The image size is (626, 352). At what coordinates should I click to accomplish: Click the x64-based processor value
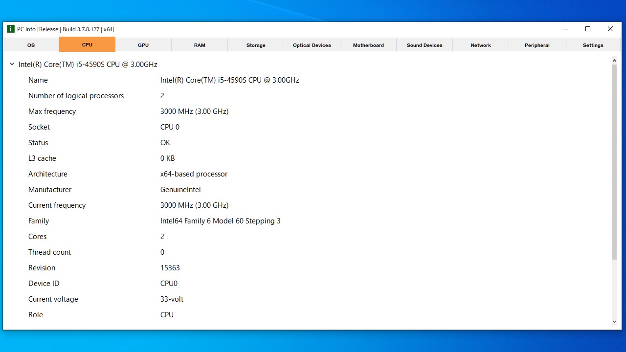click(194, 174)
